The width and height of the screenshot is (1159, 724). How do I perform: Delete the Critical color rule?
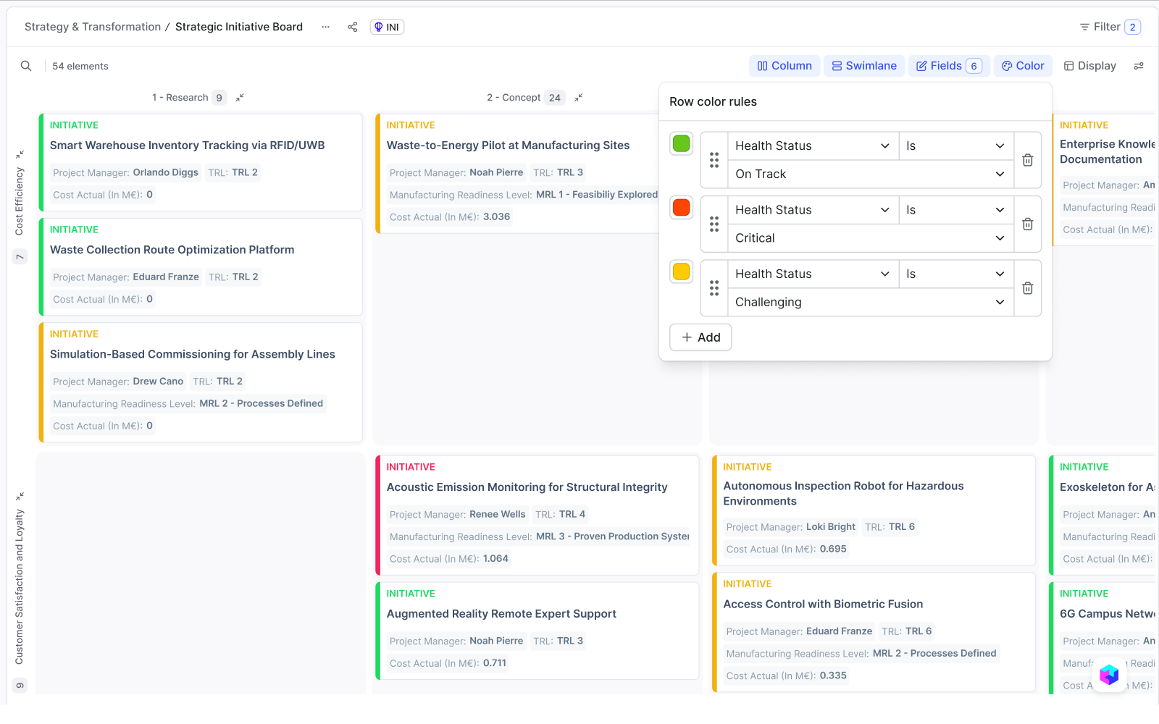pyautogui.click(x=1027, y=224)
